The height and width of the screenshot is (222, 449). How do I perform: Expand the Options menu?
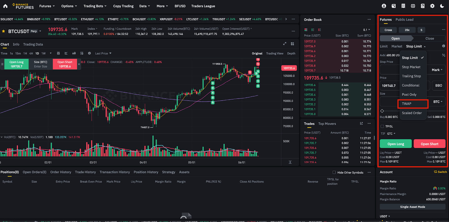(x=69, y=6)
